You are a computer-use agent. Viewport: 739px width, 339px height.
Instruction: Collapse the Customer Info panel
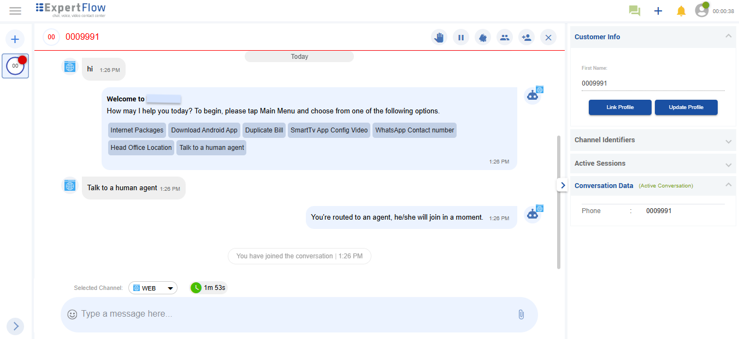click(728, 36)
